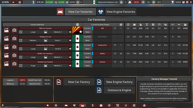Click factory icon for Stellar Car Factory 1

6,55
